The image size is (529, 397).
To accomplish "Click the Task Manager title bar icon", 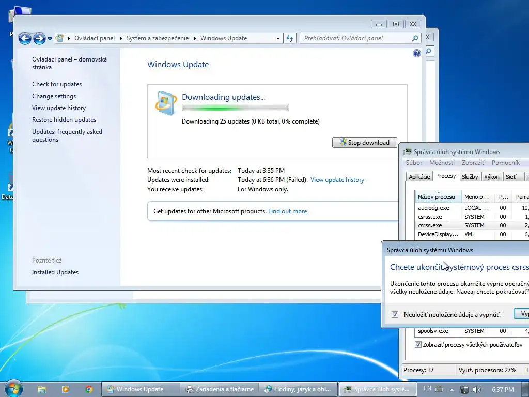I will (408, 151).
